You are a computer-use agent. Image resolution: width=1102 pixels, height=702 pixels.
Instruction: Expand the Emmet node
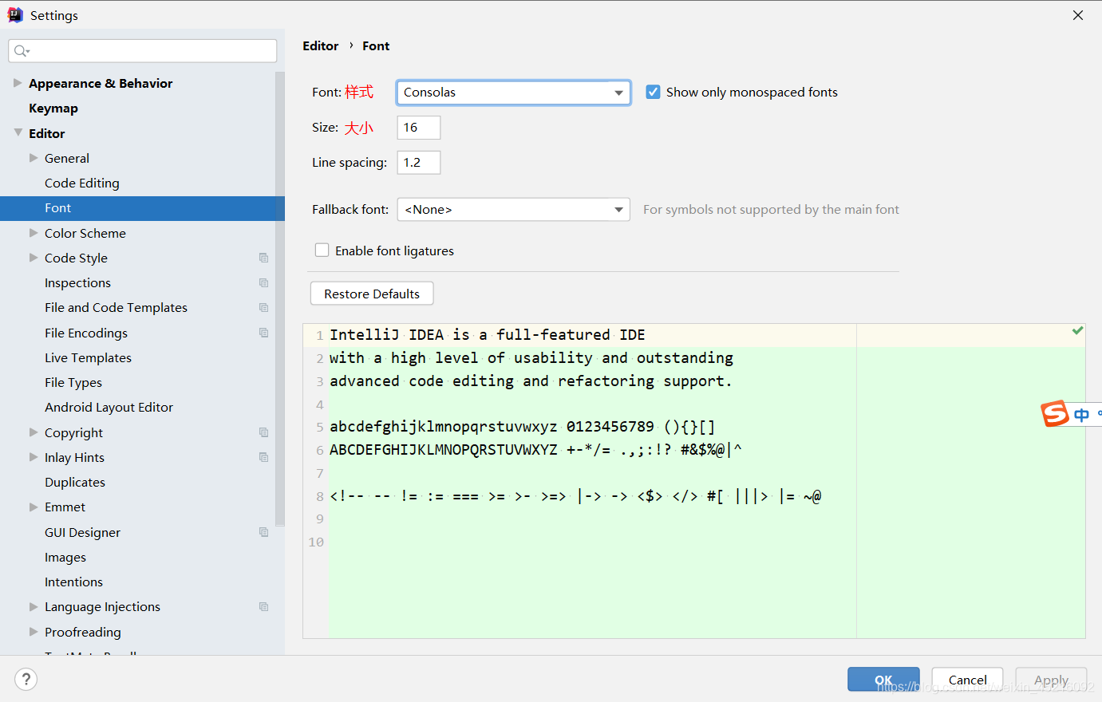tap(34, 507)
